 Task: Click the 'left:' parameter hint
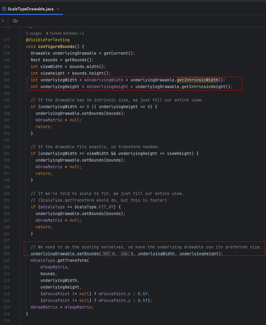pyautogui.click(x=107, y=254)
